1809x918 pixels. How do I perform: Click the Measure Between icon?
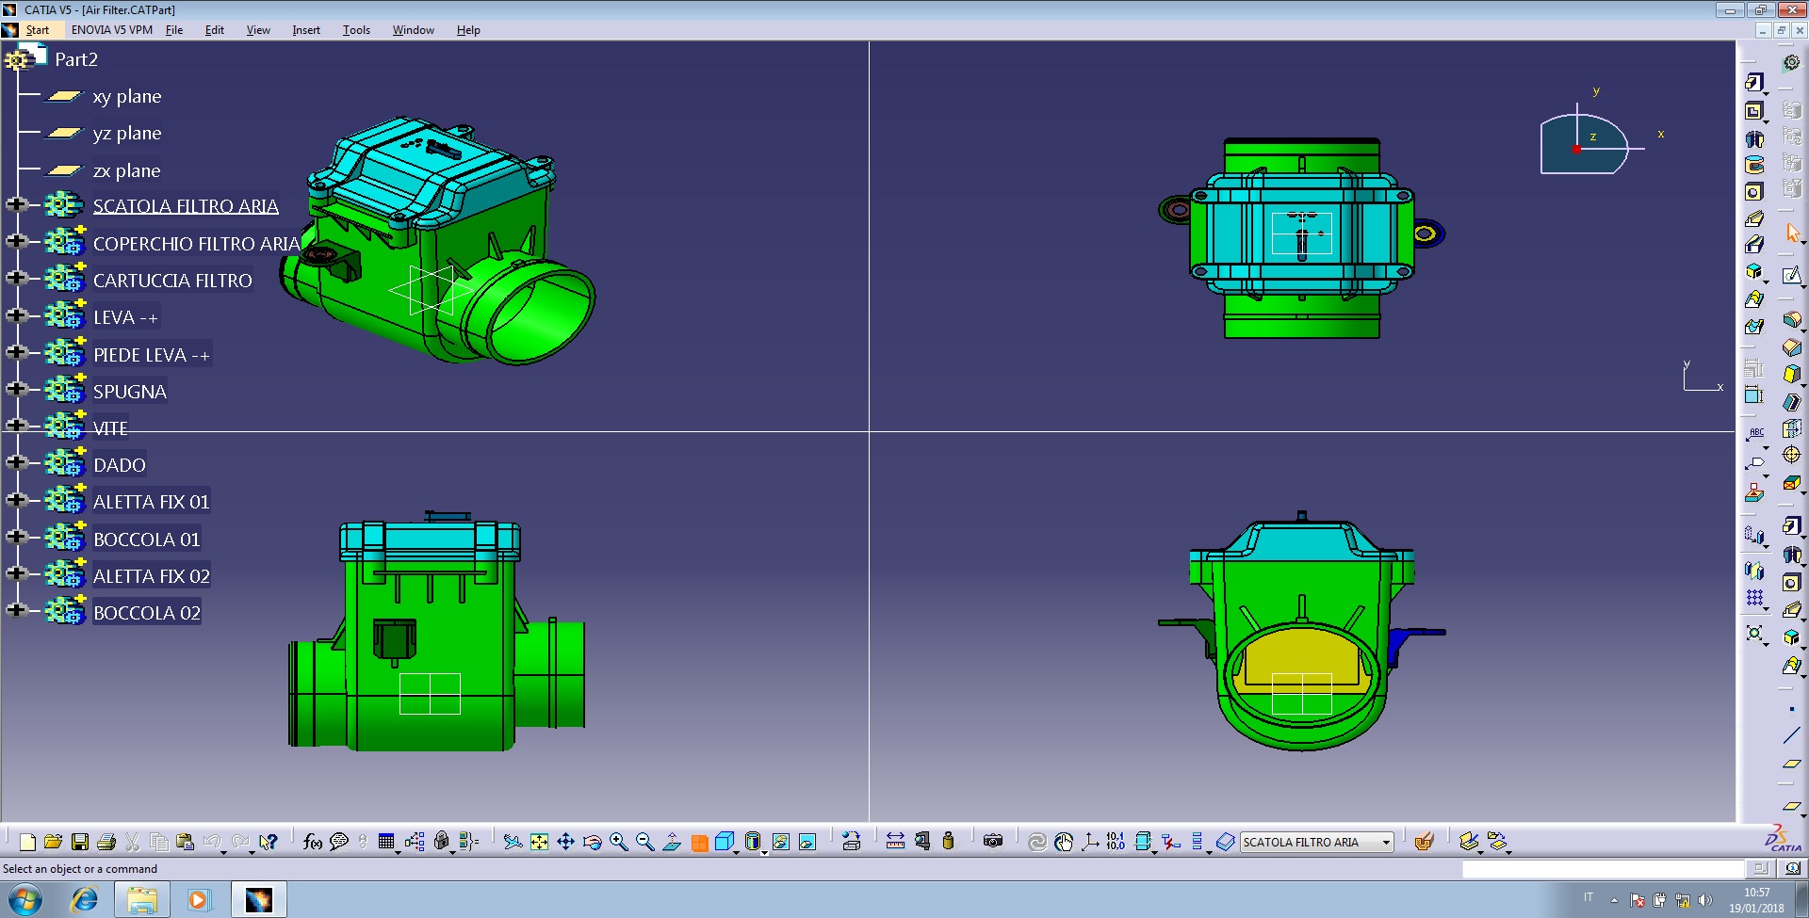pos(895,842)
